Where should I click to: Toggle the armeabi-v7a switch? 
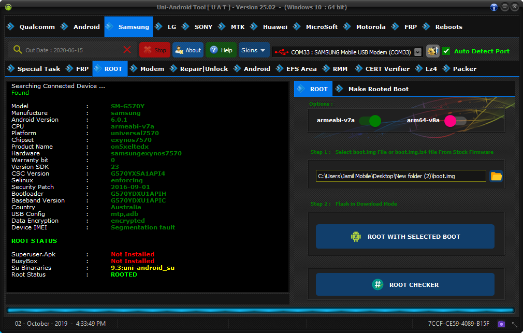pos(370,121)
